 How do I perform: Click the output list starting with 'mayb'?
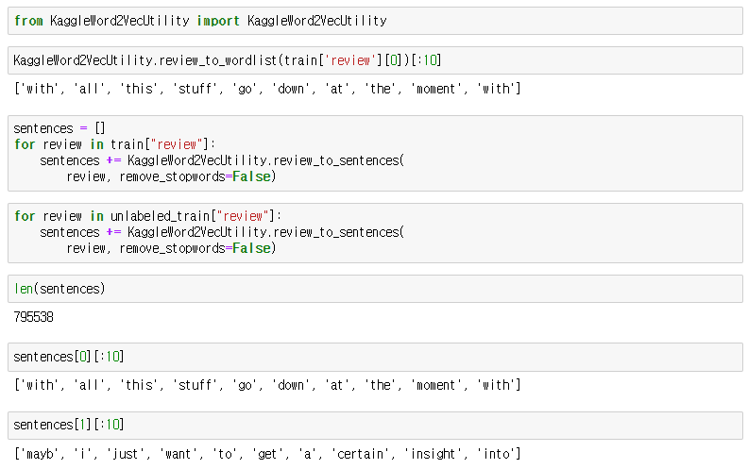pyautogui.click(x=267, y=454)
